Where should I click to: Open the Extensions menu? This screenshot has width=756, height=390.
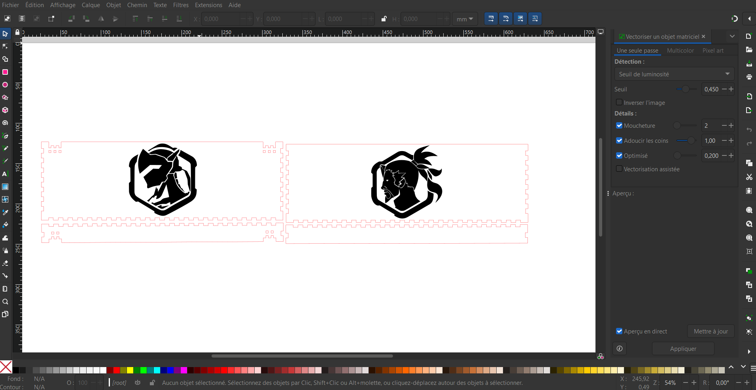coord(208,5)
